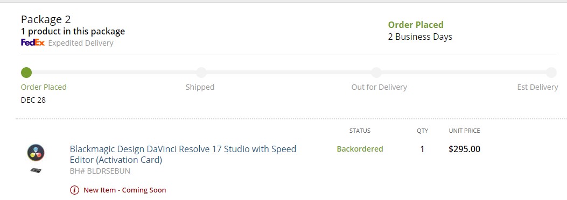Click the BH# BLDRSEBUN product code

pos(100,171)
